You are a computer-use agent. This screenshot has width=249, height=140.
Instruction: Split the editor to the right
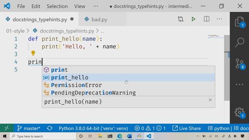coord(207,19)
